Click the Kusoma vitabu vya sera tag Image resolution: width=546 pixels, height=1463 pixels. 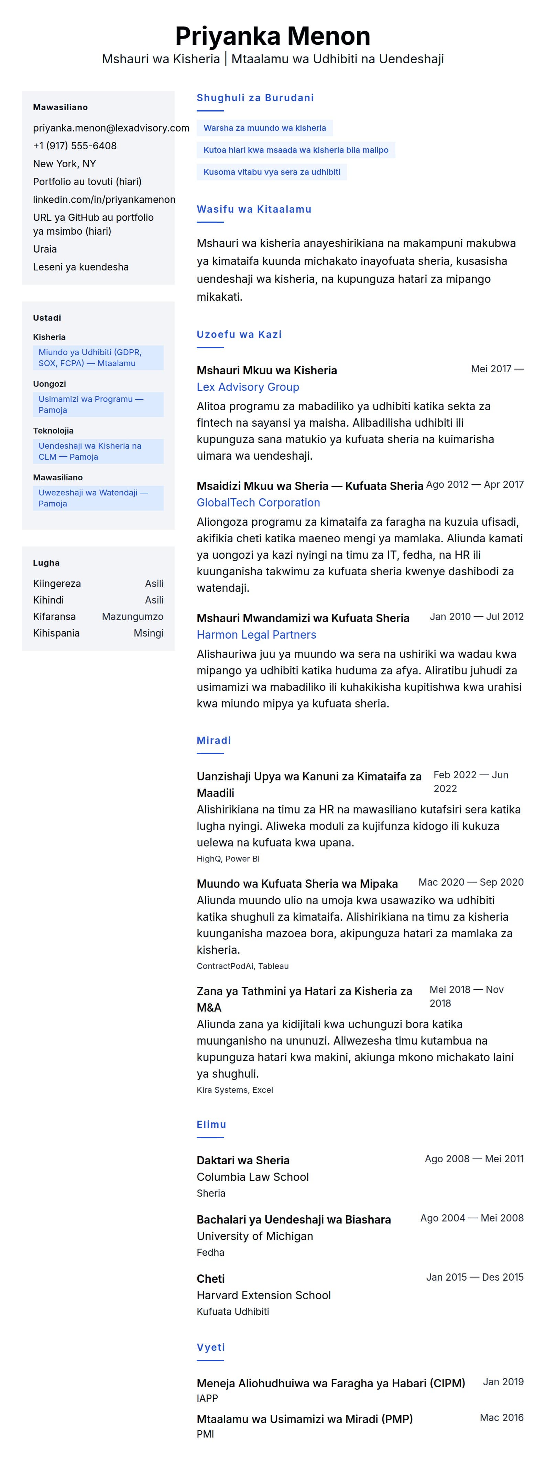point(272,172)
